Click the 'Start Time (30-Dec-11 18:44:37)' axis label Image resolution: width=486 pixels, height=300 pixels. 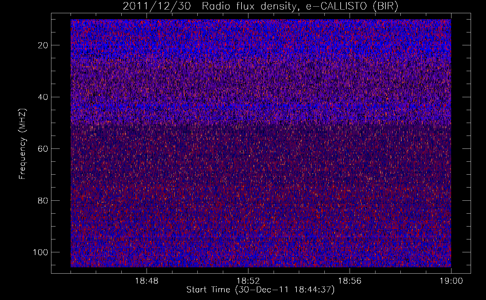pos(260,290)
